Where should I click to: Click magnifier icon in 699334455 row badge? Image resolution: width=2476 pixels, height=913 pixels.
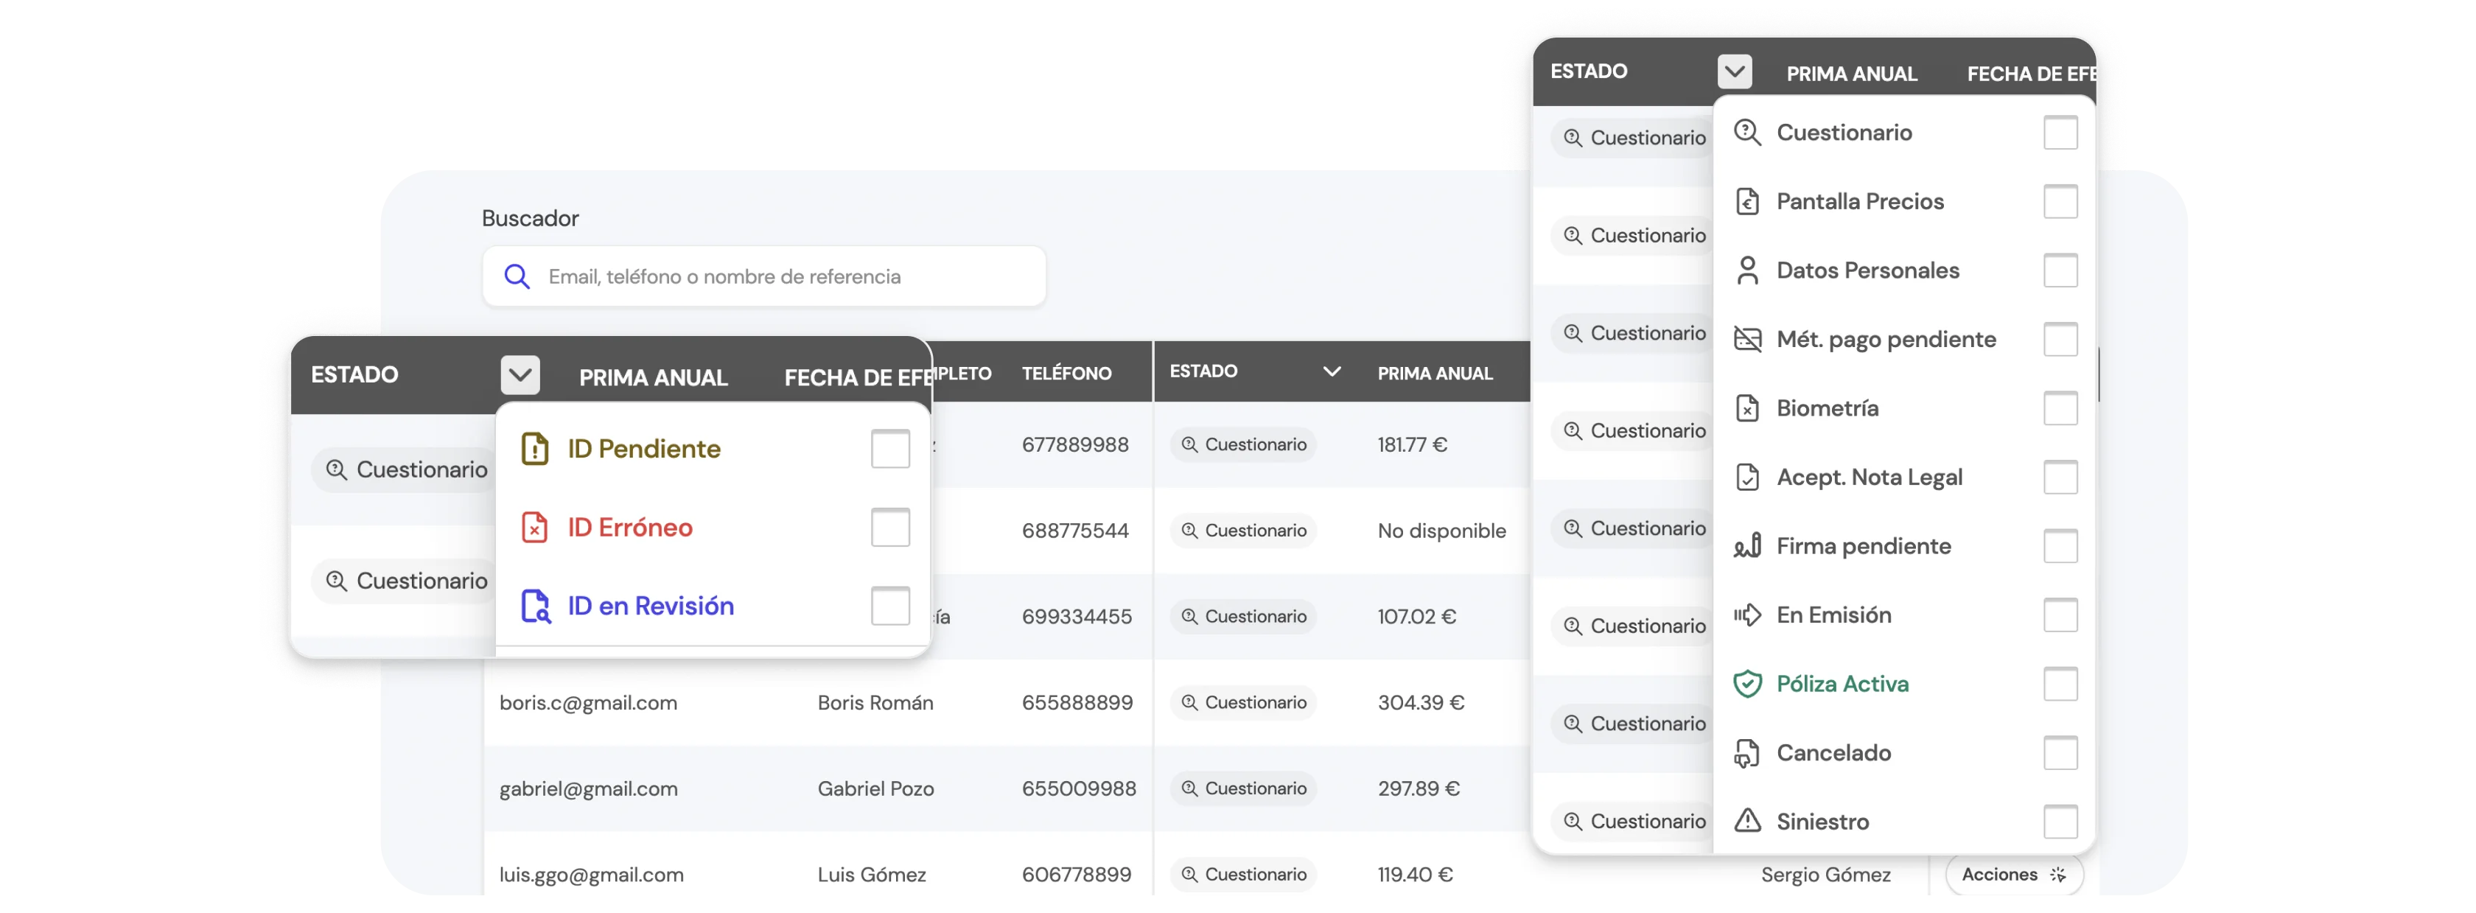click(x=1189, y=617)
